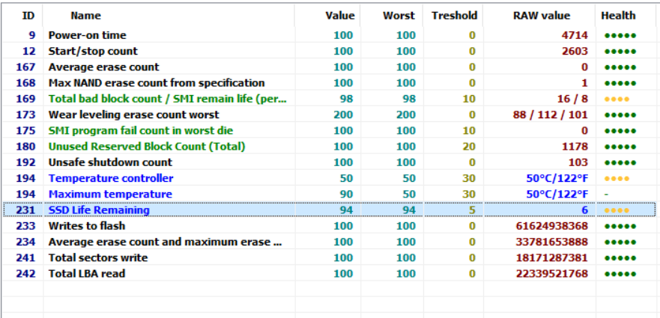The height and width of the screenshot is (318, 660).
Task: Click the Health column header
Action: 618,15
